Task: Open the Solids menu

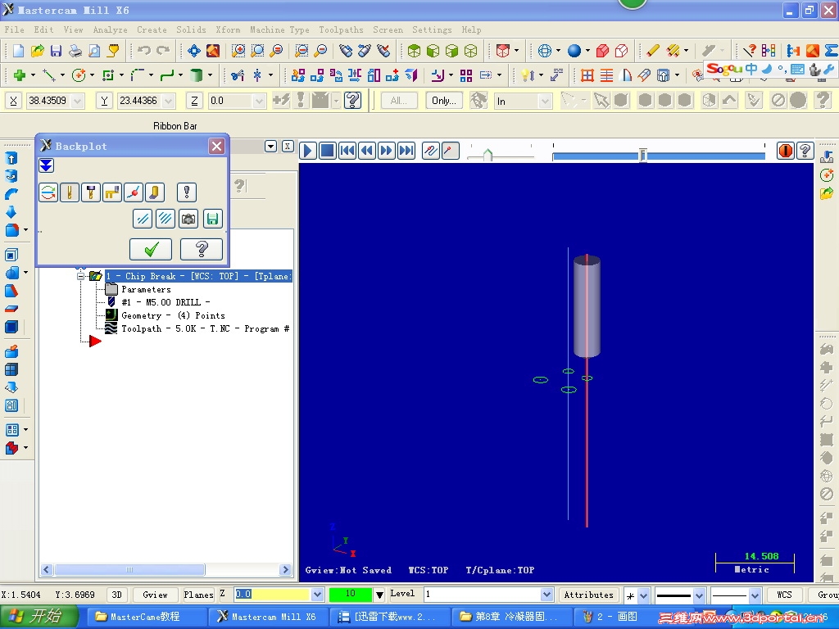Action: [191, 30]
